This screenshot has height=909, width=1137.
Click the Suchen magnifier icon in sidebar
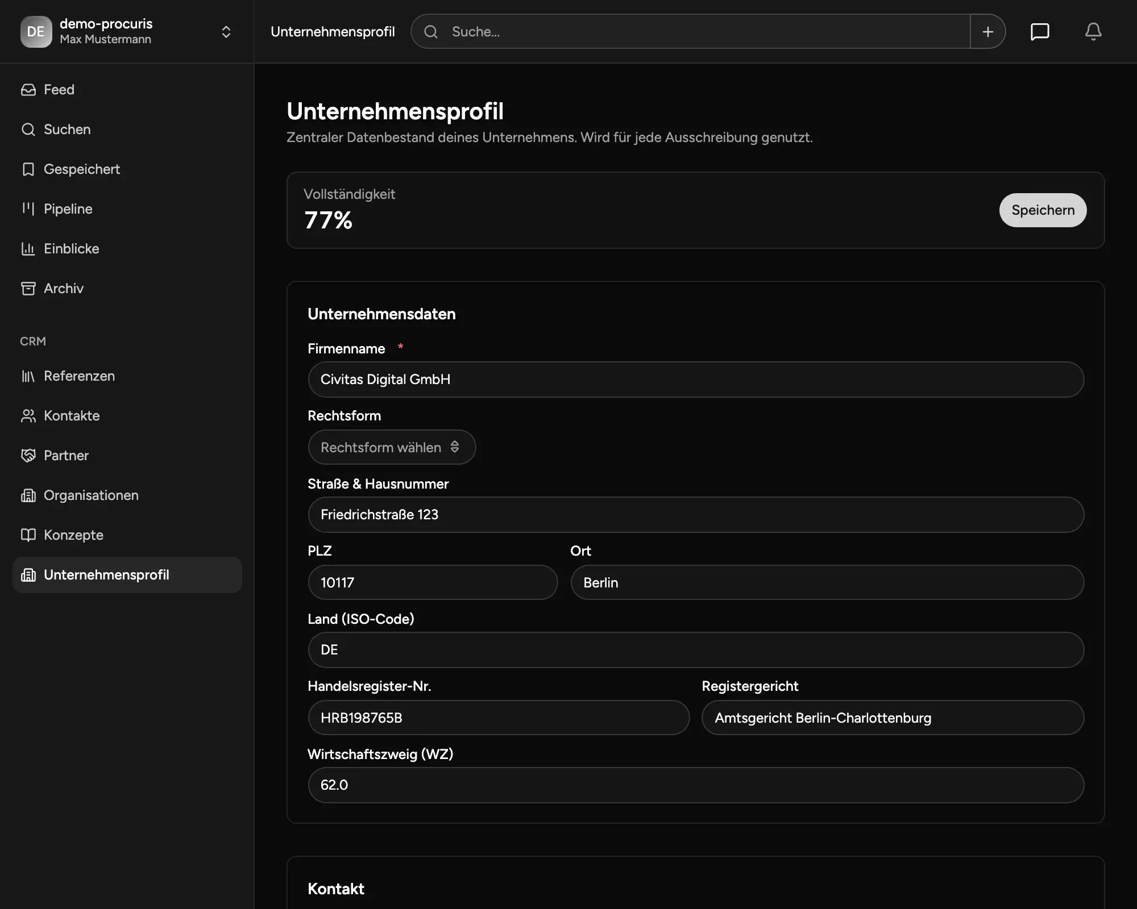28,130
